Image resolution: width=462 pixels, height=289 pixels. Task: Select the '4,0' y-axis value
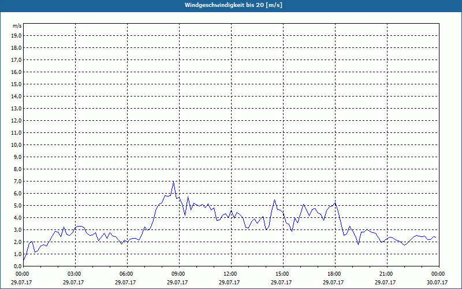click(x=17, y=218)
